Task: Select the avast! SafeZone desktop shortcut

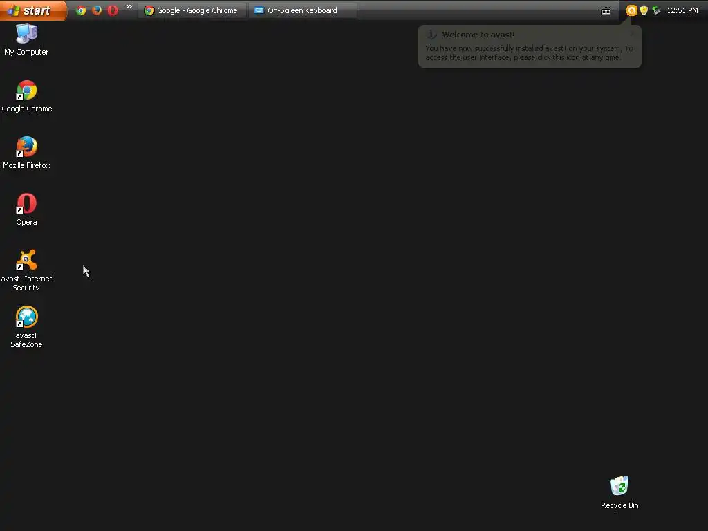Action: [x=26, y=327]
